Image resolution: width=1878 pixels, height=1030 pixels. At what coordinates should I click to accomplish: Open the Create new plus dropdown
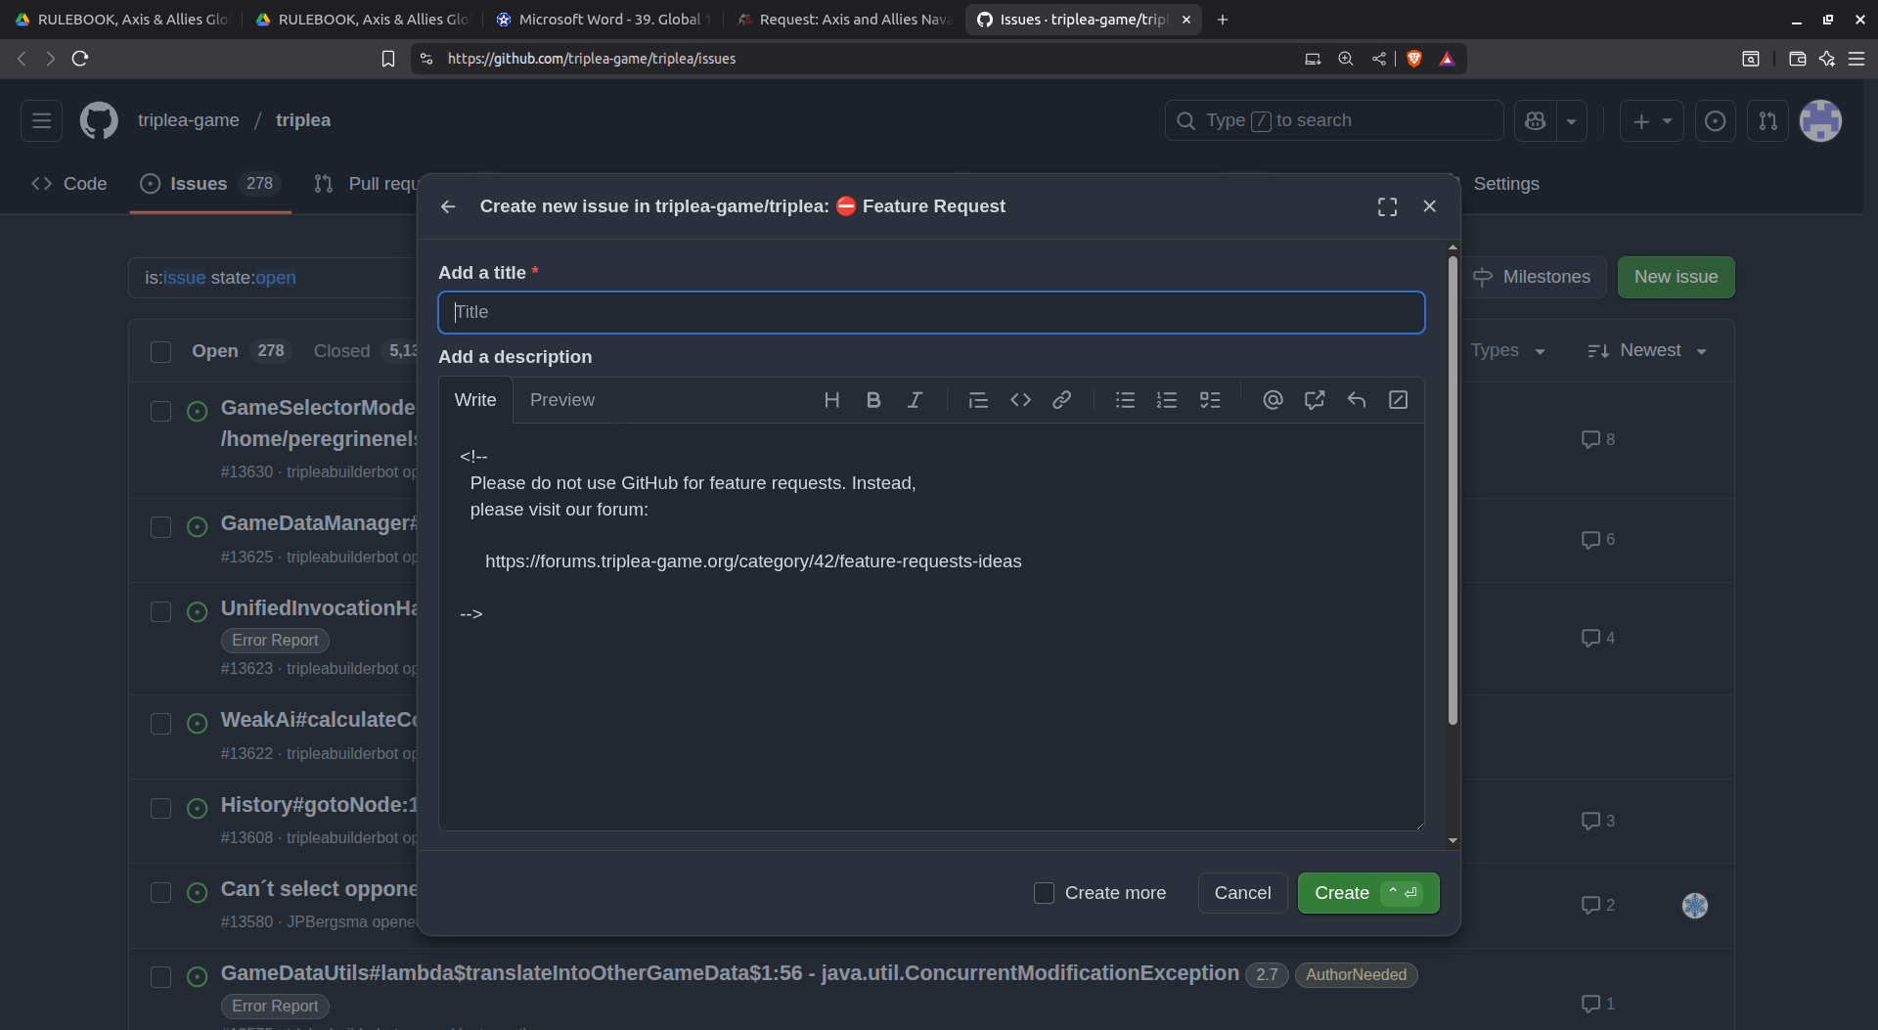point(1651,121)
